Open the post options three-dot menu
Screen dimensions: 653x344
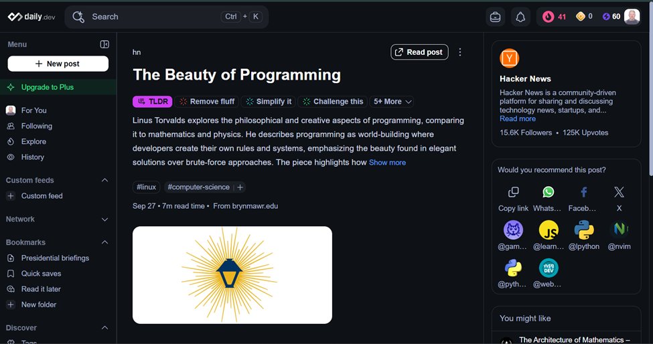[459, 52]
